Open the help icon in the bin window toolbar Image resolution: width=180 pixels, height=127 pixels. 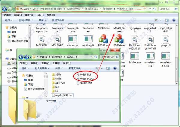point(174,20)
